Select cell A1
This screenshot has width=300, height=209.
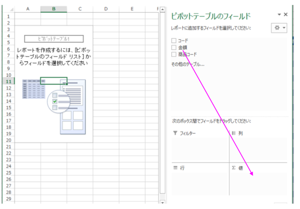tap(28, 16)
